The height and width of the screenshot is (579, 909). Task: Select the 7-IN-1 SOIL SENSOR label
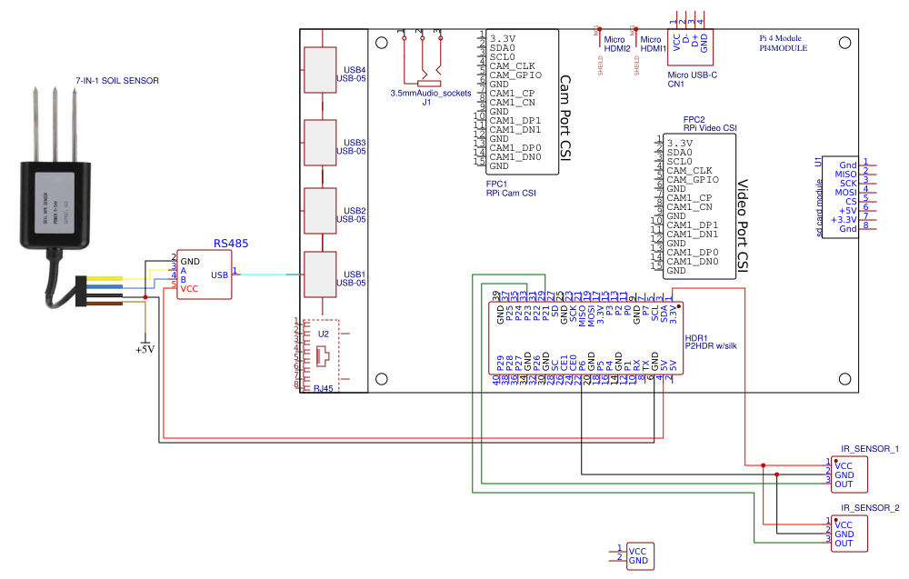tap(117, 81)
